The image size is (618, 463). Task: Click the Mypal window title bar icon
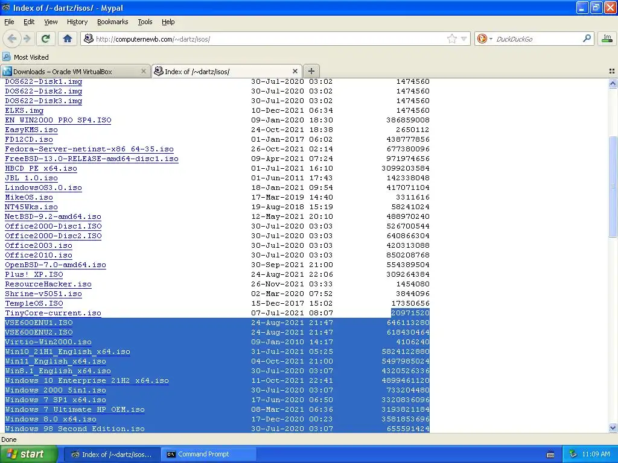6,7
